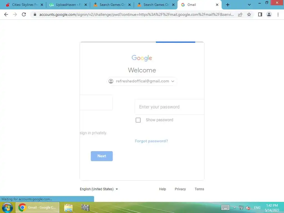View site security lock info
284x213 pixels.
(x=35, y=14)
